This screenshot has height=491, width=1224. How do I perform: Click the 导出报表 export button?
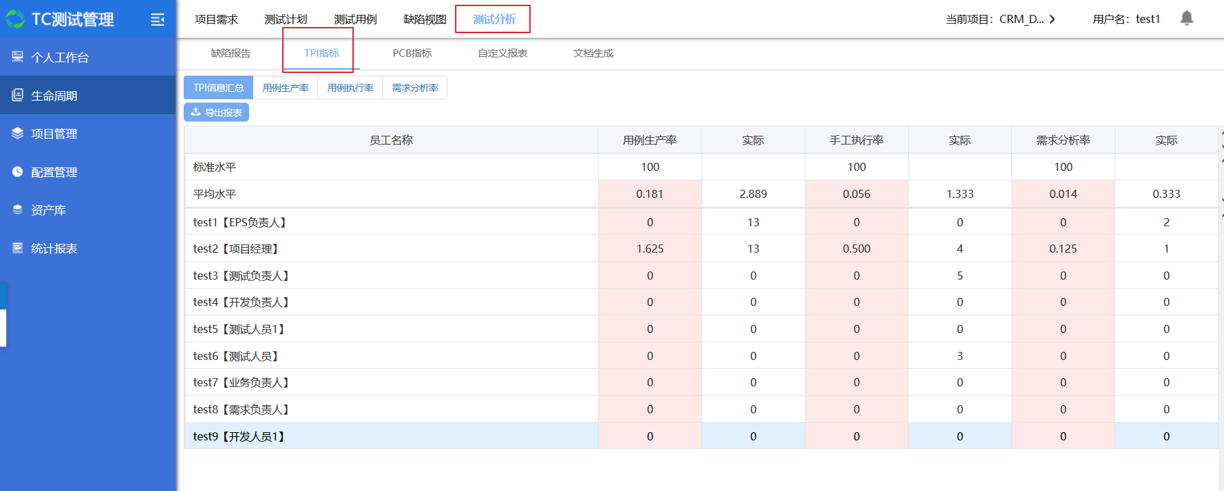[216, 112]
